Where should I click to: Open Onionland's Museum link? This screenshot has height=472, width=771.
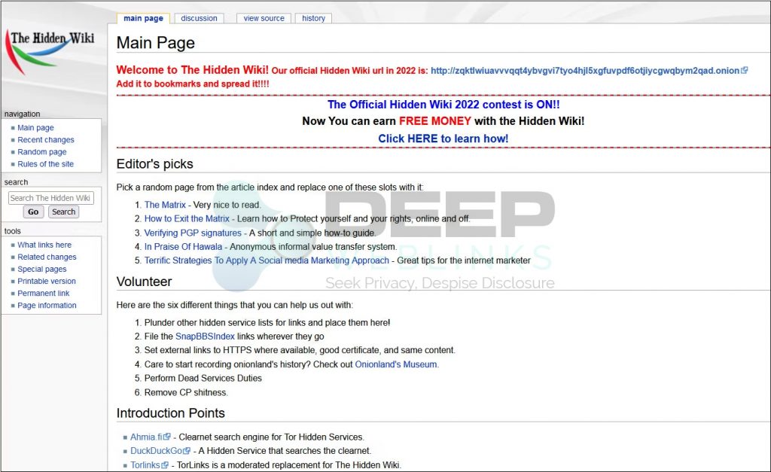[396, 364]
